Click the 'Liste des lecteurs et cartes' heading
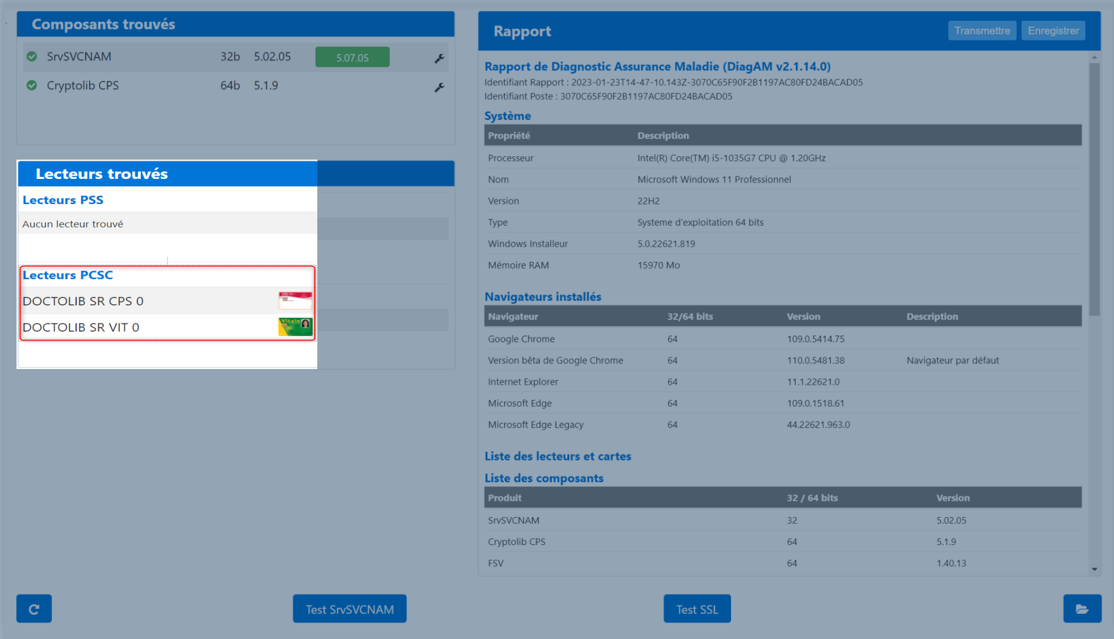Image resolution: width=1114 pixels, height=639 pixels. coord(558,456)
